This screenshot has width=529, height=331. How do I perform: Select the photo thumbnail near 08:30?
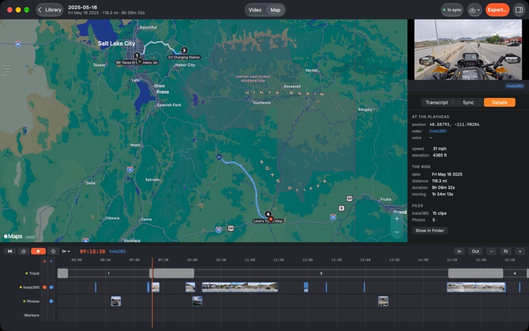pyautogui.click(x=116, y=301)
